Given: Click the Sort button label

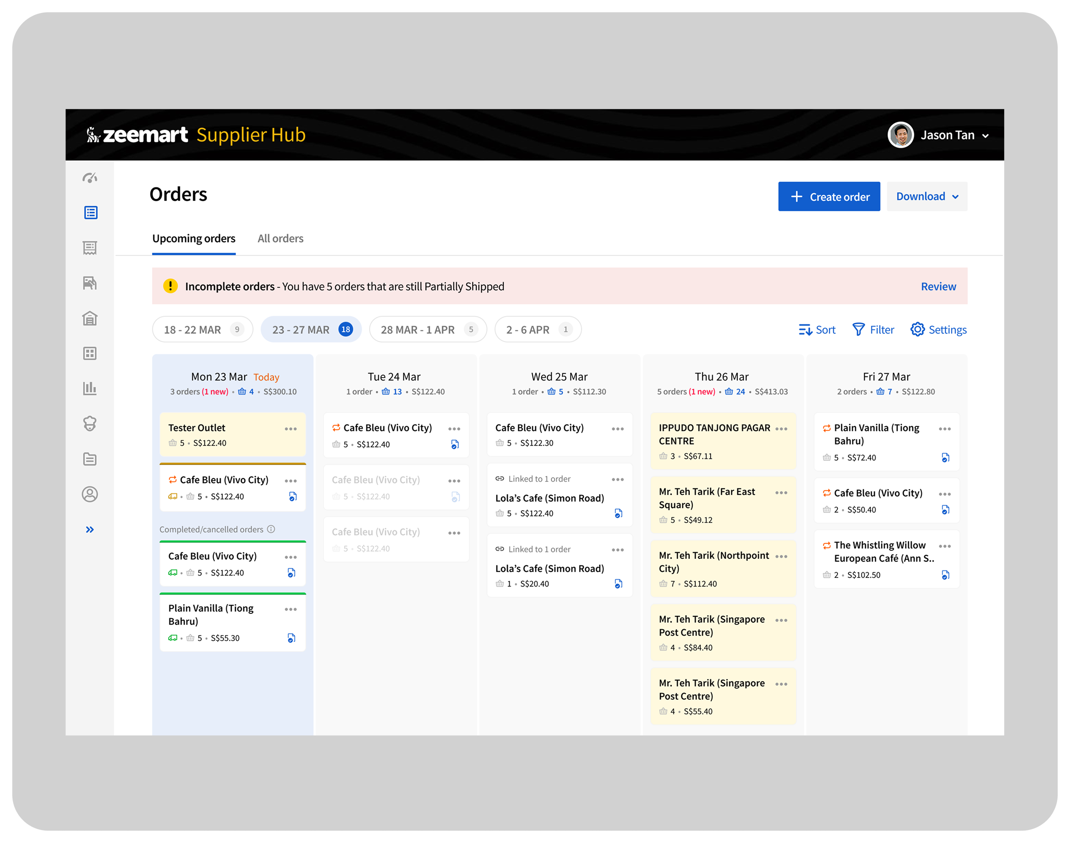Looking at the screenshot, I should click(825, 330).
